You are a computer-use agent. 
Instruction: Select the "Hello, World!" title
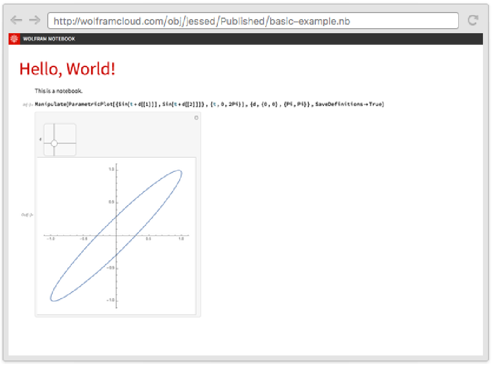[x=67, y=69]
